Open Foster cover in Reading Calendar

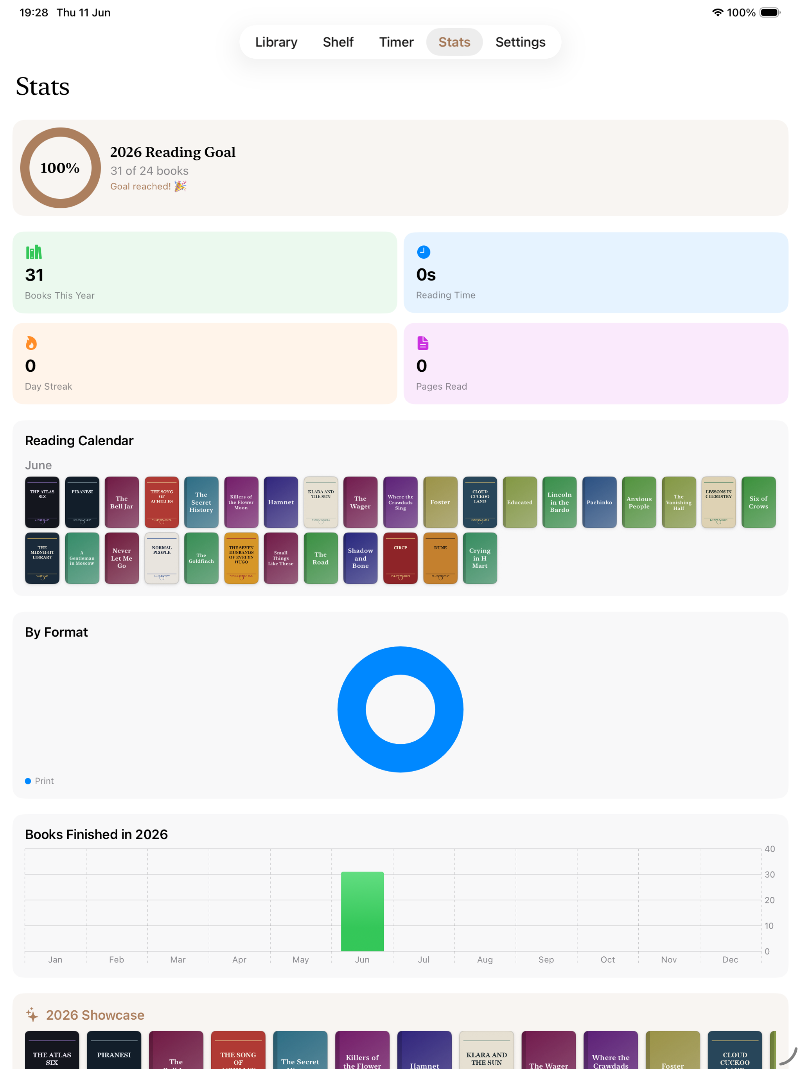point(440,502)
